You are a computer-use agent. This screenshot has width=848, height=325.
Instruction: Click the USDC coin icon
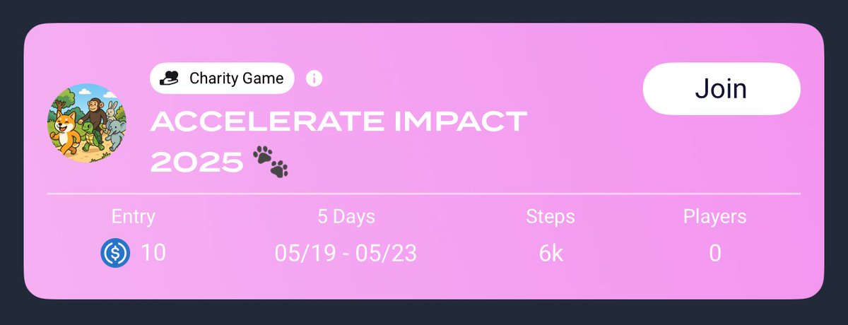click(114, 253)
